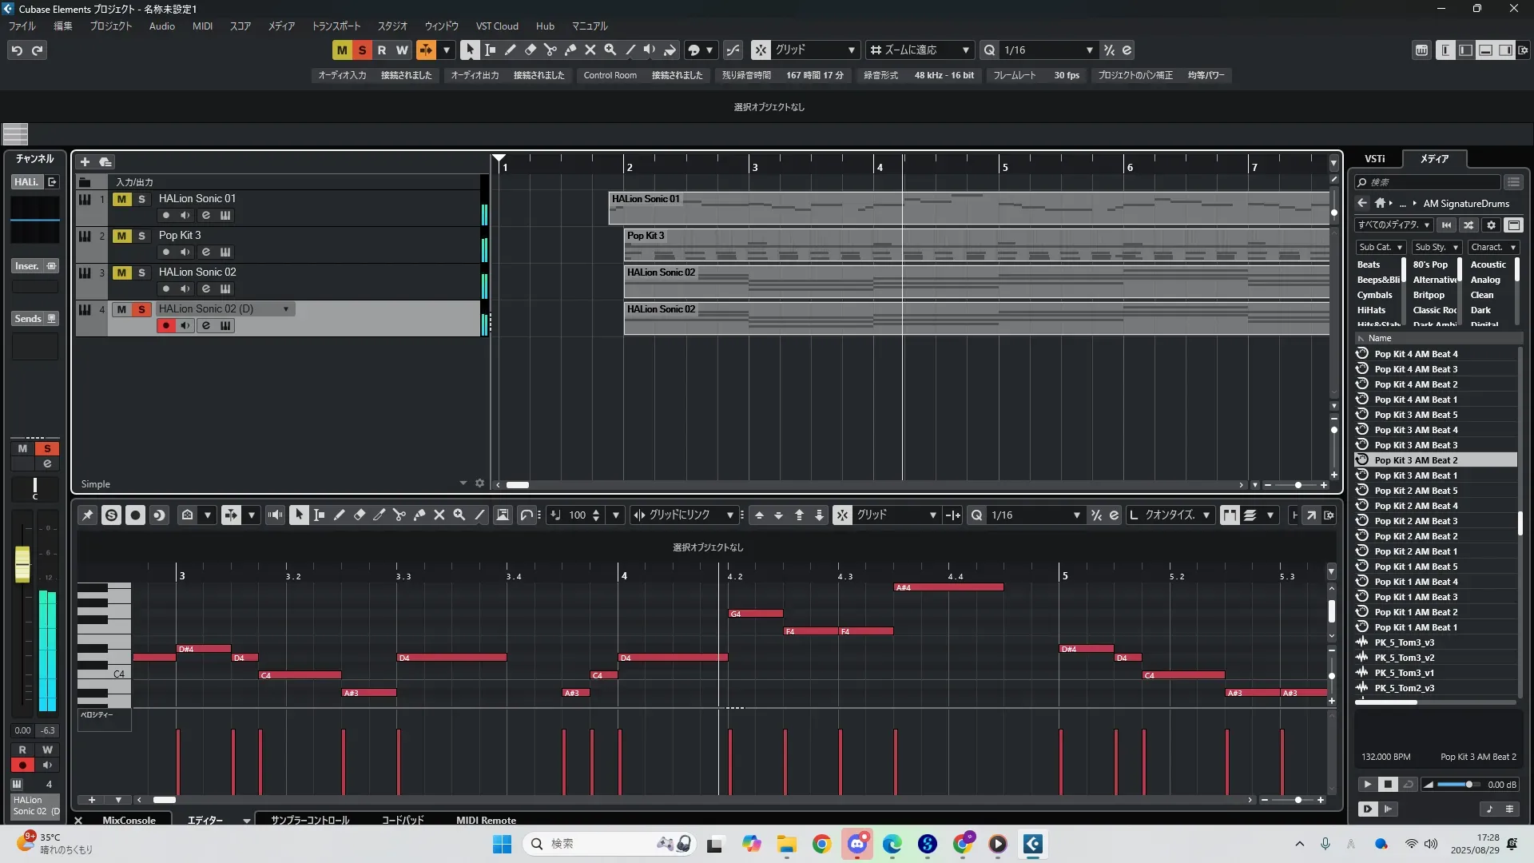This screenshot has height=863, width=1534.
Task: Select the Scissors split tool in top toolbar
Action: (x=550, y=50)
